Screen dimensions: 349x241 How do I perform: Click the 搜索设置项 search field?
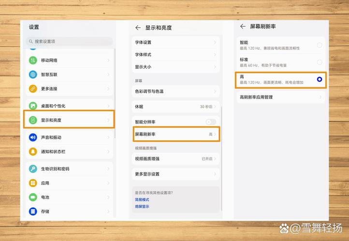pos(70,41)
